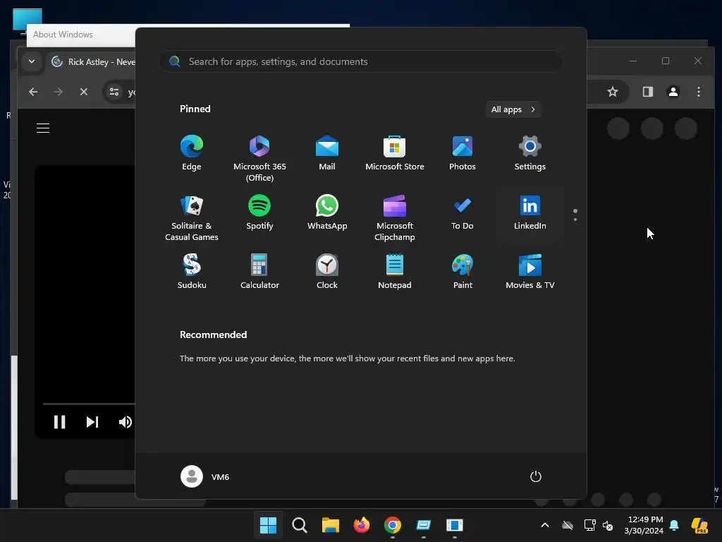Viewport: 722px width, 542px height.
Task: Pause the video in the Chrome window
Action: [59, 422]
